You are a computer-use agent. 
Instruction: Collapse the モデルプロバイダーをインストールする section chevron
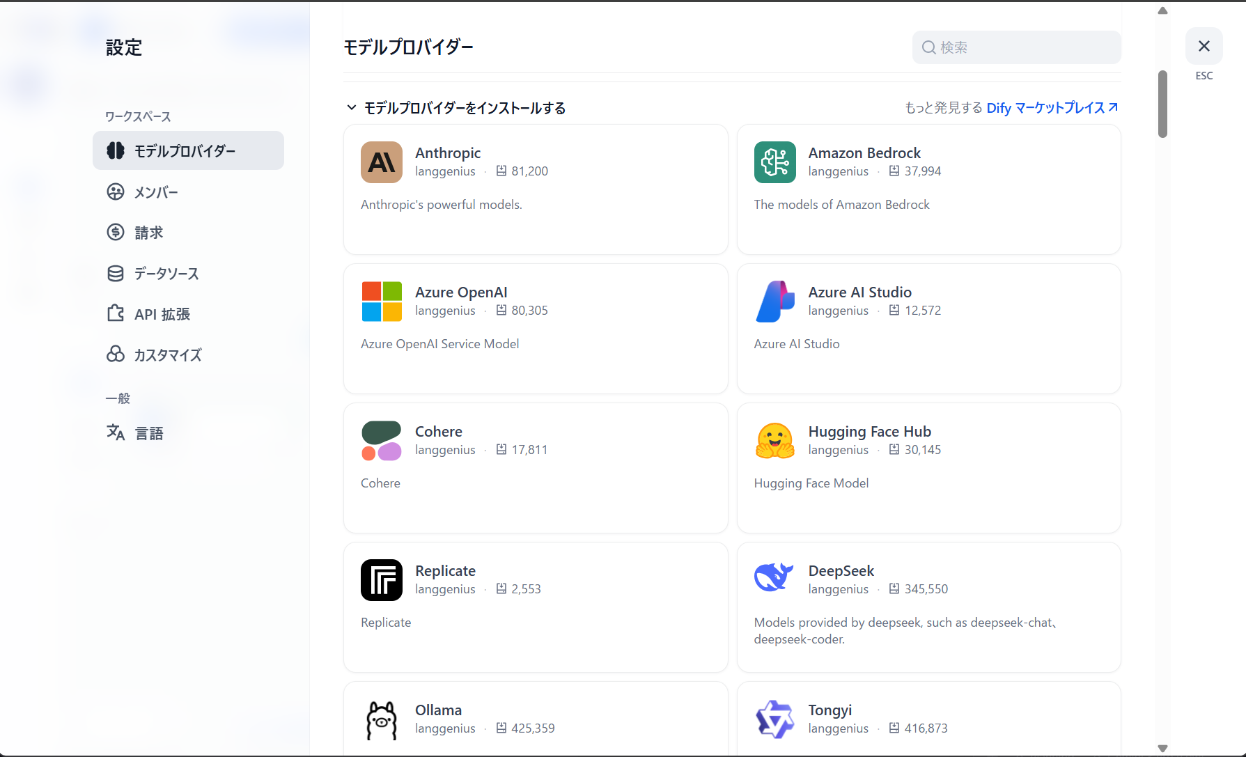click(x=352, y=107)
